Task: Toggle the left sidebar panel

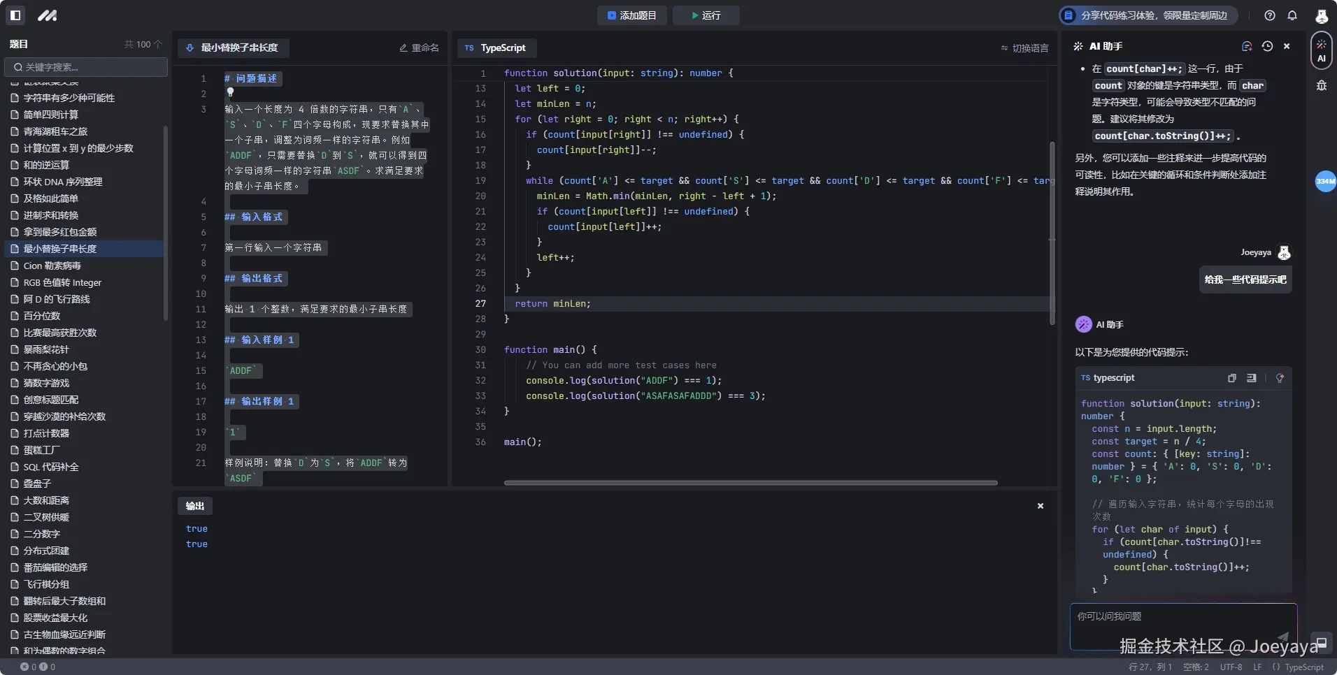Action: [15, 15]
